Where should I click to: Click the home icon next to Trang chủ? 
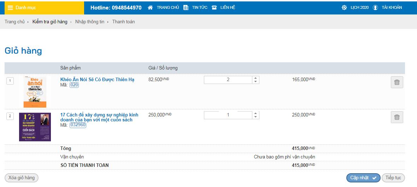pyautogui.click(x=150, y=7)
